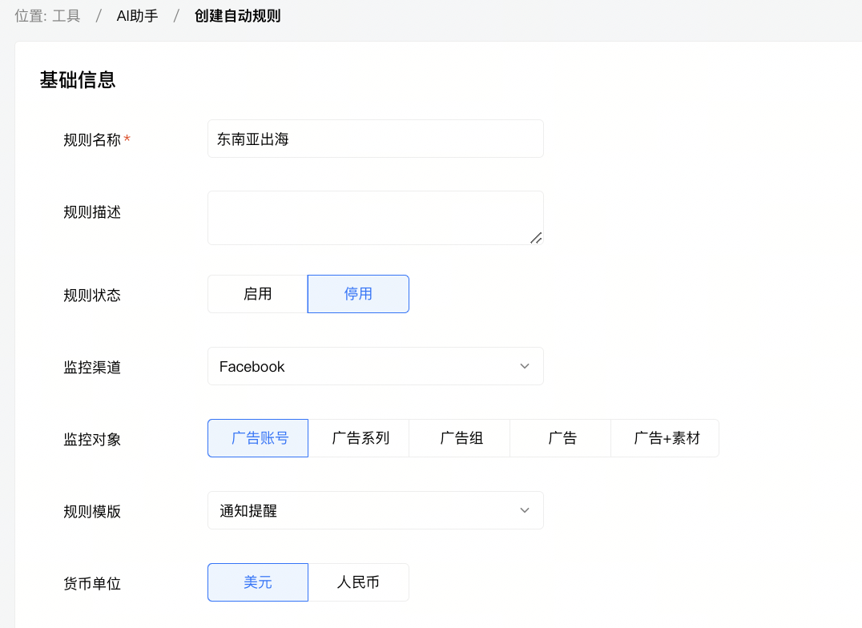Choose 人民币 as currency unit

(359, 582)
